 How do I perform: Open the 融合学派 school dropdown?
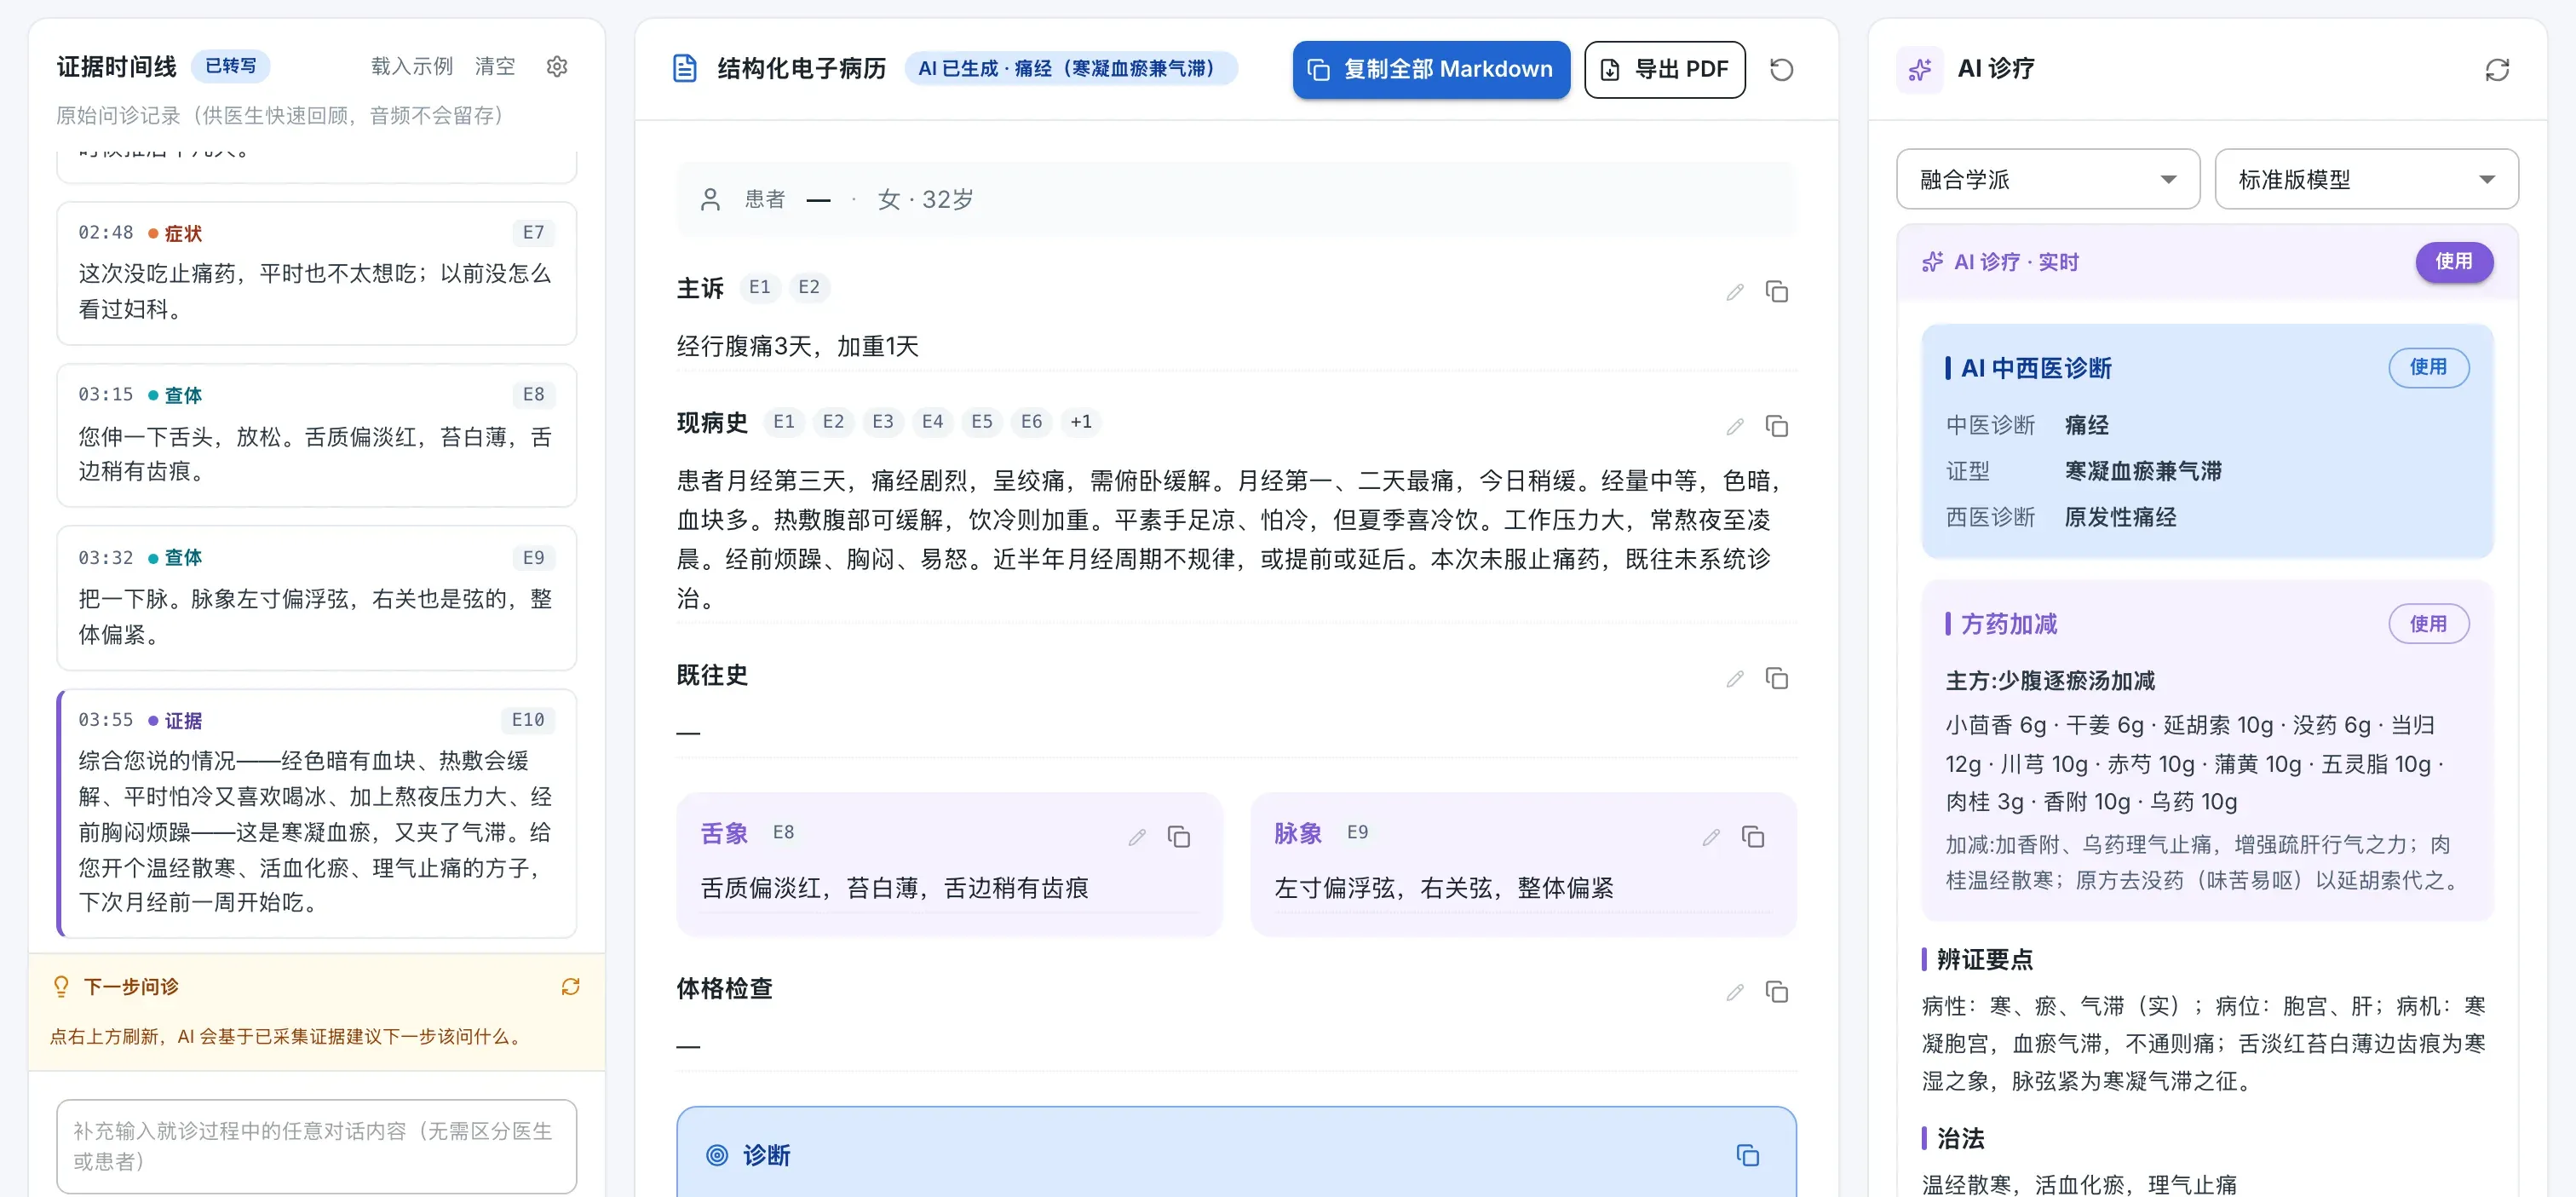click(2047, 179)
